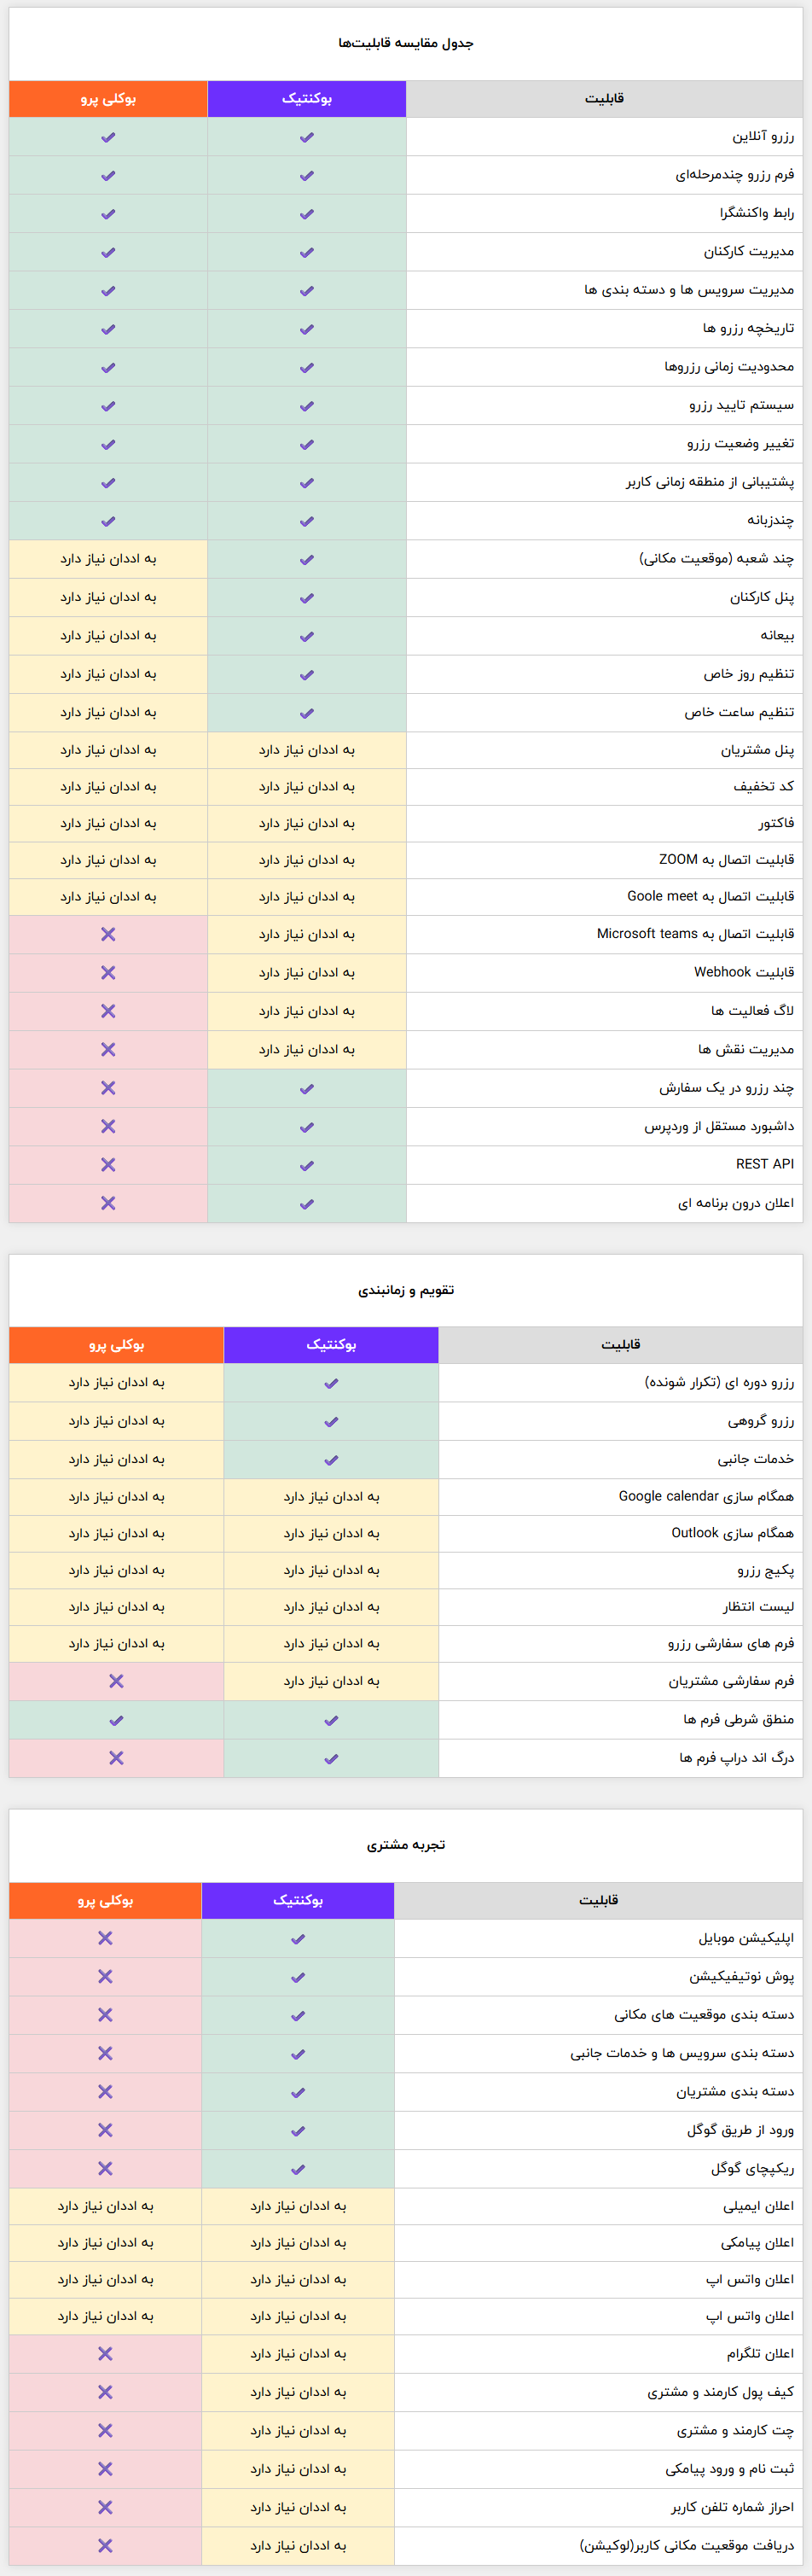Click the 'تجربه مشتری' table title
This screenshot has width=812, height=2576.
pyautogui.click(x=405, y=1844)
